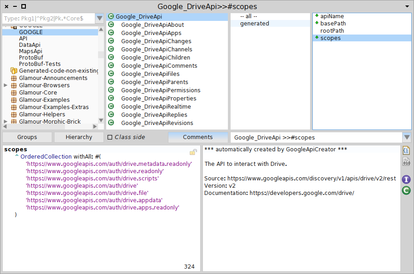Click the drive.appdata scope string in code

click(94, 200)
